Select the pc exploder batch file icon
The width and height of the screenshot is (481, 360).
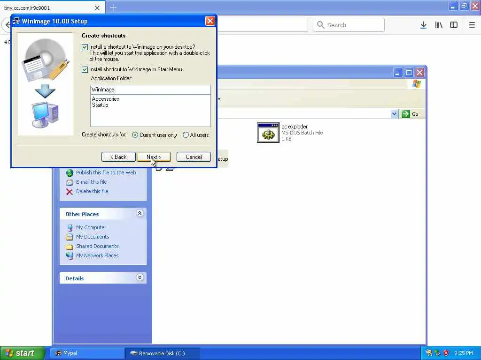(268, 133)
